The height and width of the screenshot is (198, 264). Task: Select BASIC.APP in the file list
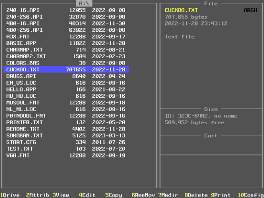pos(66,43)
